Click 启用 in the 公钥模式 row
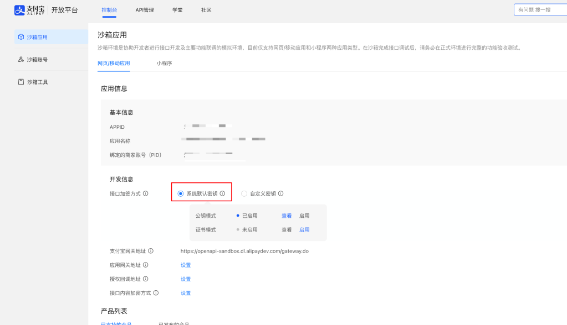 coord(304,216)
